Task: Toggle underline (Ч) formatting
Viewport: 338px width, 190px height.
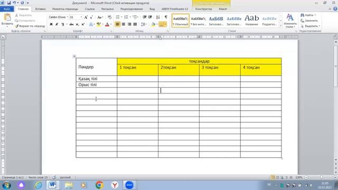Action: 62,24
